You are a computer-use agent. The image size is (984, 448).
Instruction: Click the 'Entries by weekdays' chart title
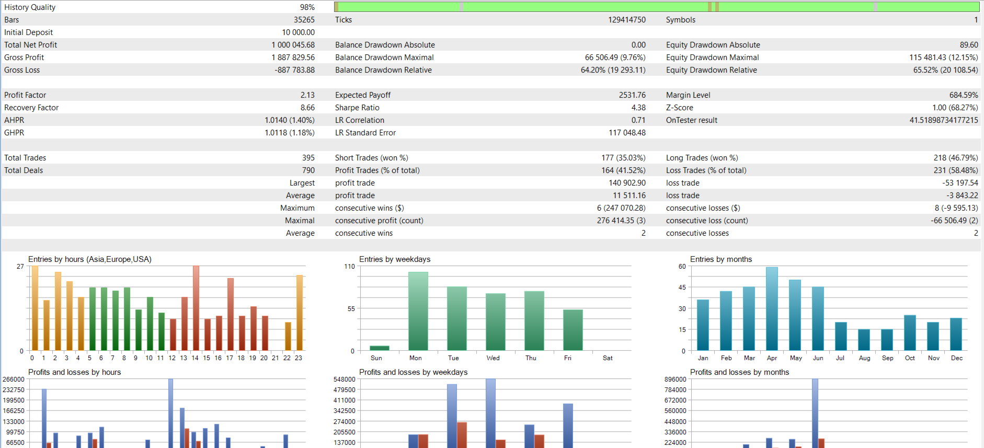395,259
